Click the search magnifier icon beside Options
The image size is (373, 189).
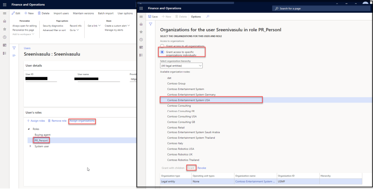[208, 16]
